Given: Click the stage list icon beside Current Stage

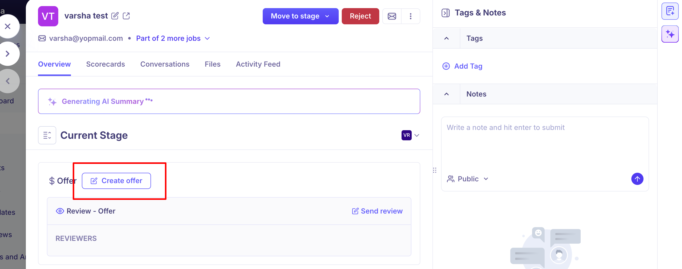Looking at the screenshot, I should coord(47,135).
